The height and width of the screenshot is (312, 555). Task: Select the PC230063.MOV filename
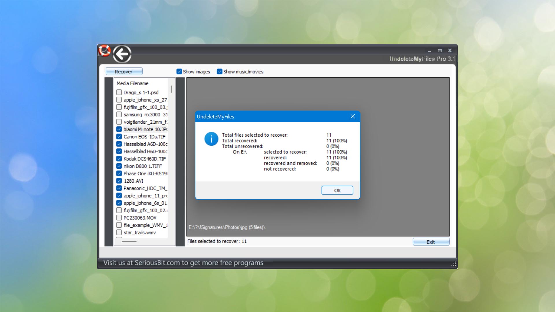[x=140, y=218]
